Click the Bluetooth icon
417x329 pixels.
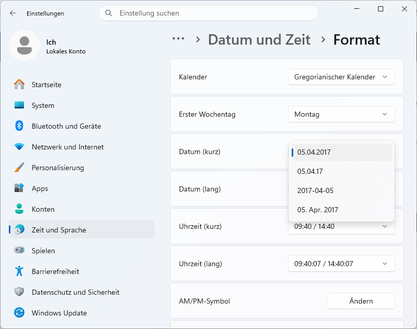[19, 126]
